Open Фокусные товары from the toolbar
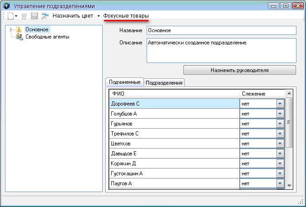 (x=126, y=16)
